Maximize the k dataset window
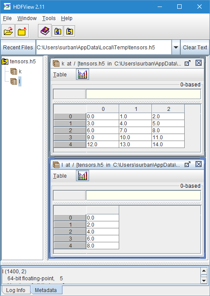The width and height of the screenshot is (210, 296). pyautogui.click(x=187, y=63)
